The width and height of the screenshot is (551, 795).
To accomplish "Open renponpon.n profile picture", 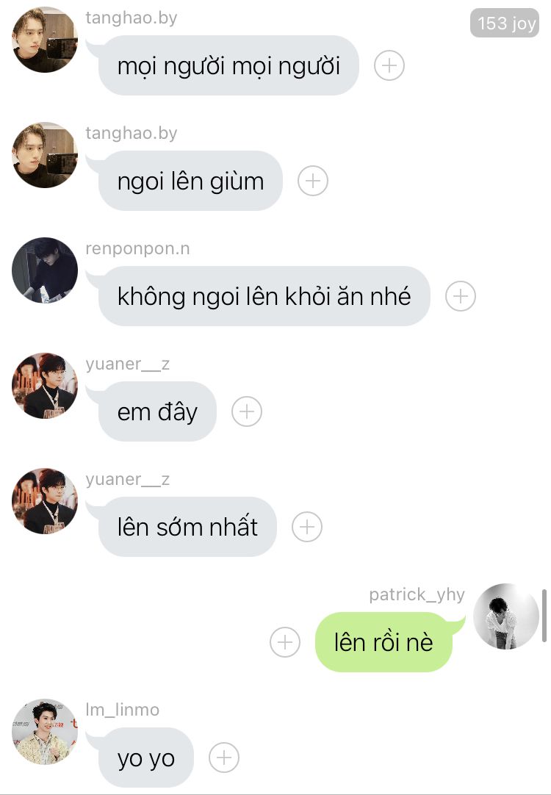I will [x=45, y=270].
